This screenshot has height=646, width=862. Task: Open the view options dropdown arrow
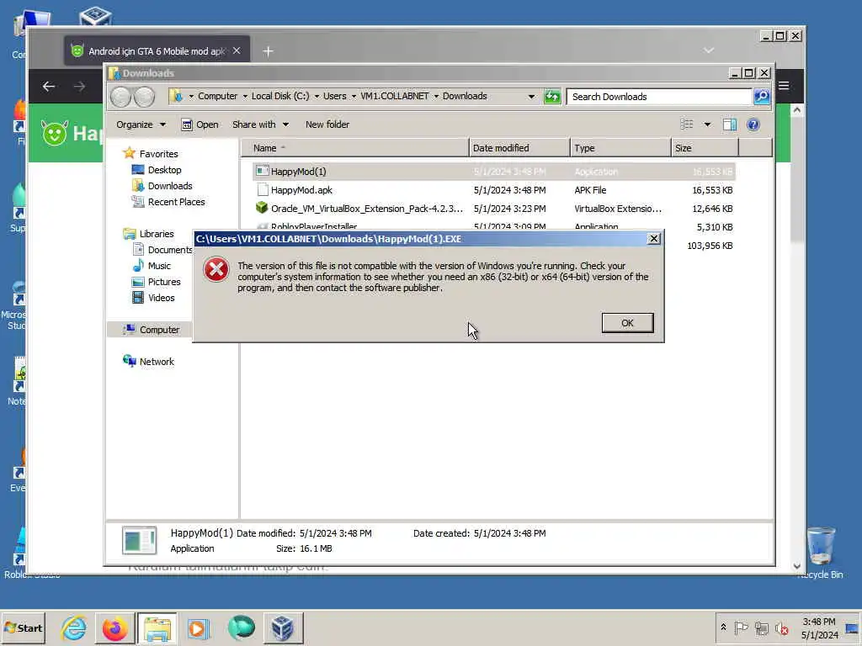click(x=707, y=124)
